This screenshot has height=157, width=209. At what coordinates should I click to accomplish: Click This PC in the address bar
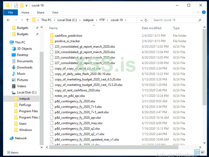coord(46,20)
